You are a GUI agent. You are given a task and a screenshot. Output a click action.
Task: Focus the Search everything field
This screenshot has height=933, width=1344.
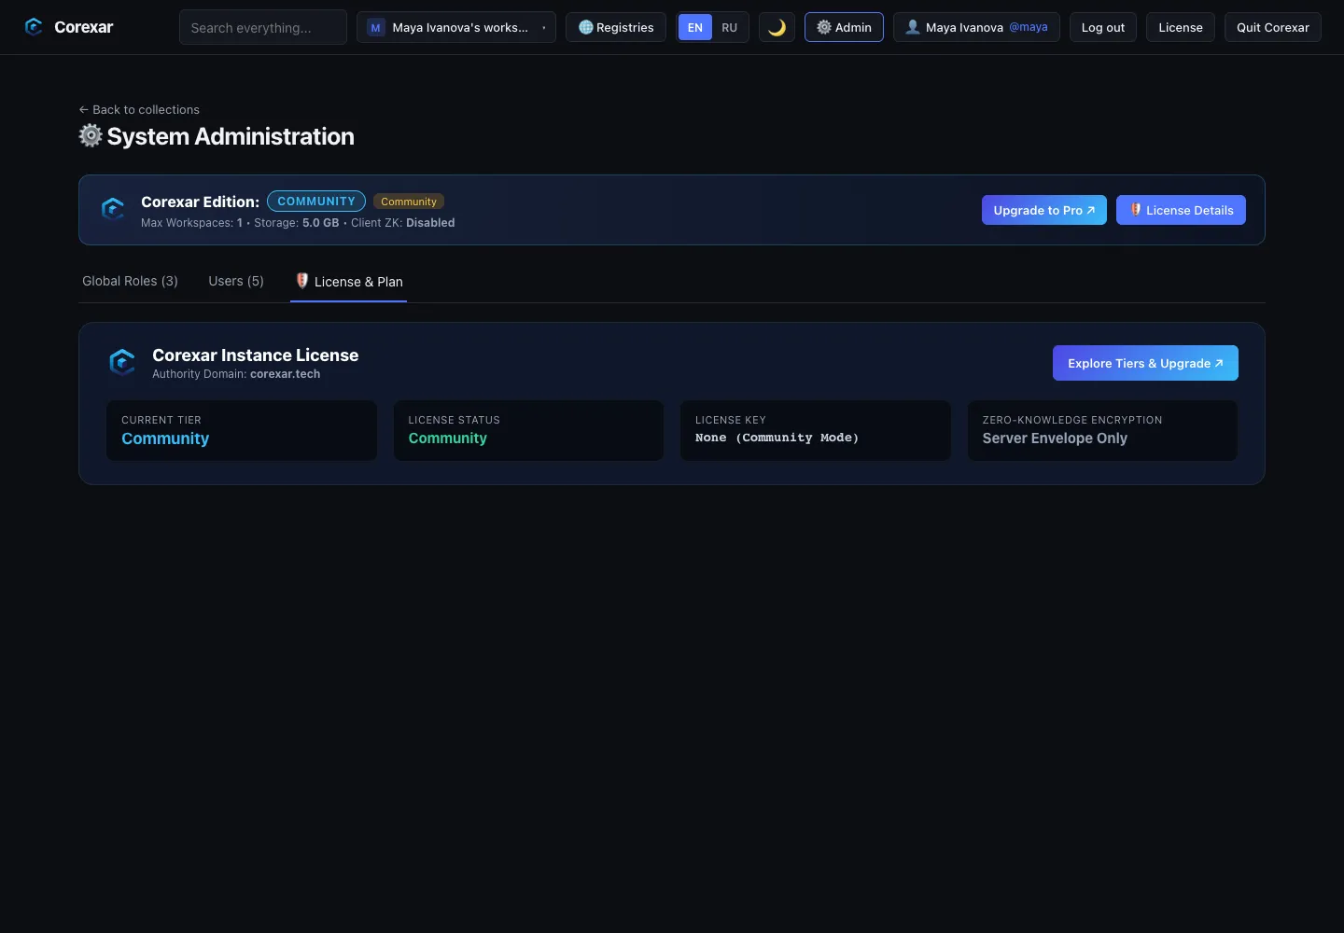coord(263,27)
